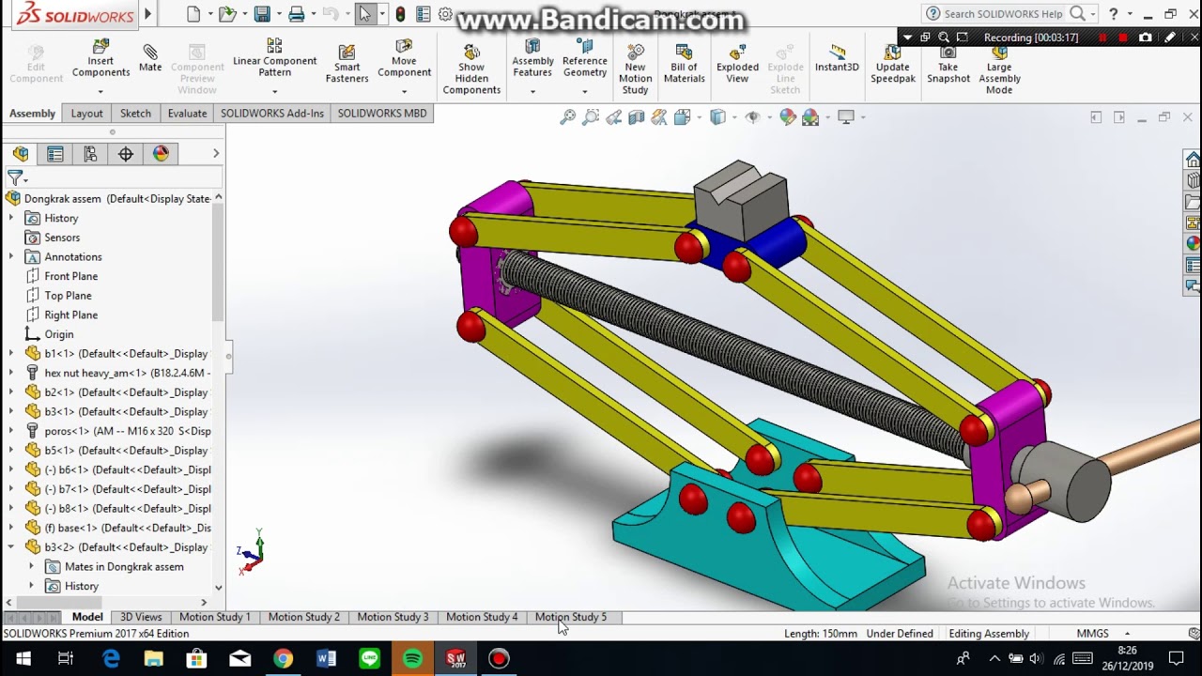Toggle Instant3D mode
The height and width of the screenshot is (676, 1202).
point(837,58)
